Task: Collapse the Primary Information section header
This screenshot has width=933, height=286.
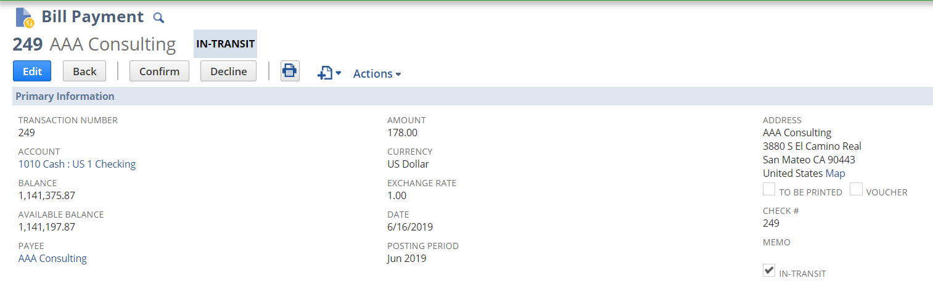Action: [x=65, y=96]
